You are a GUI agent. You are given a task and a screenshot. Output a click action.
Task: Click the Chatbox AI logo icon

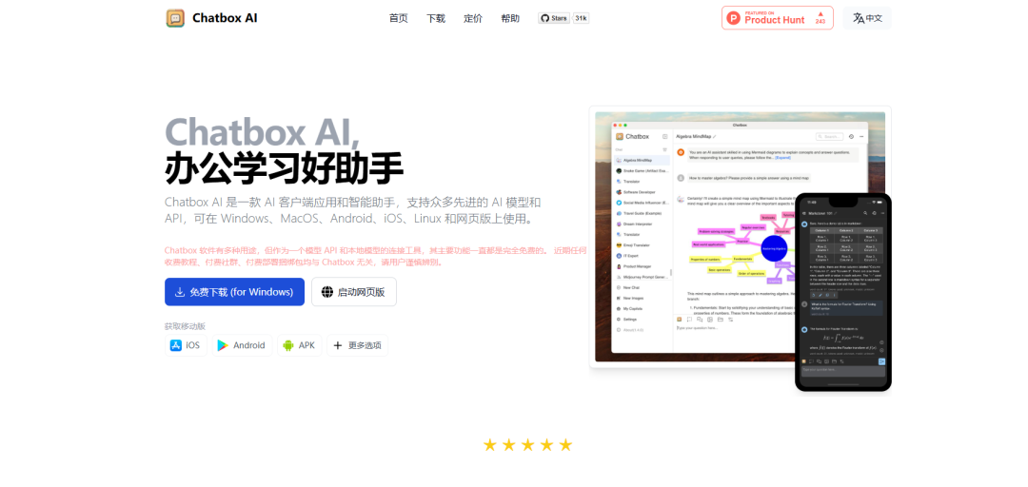click(175, 18)
